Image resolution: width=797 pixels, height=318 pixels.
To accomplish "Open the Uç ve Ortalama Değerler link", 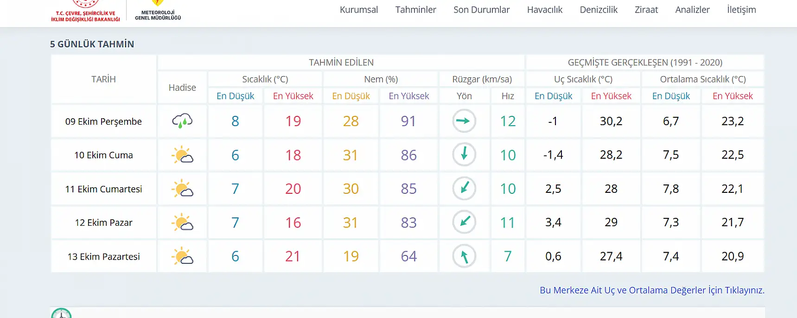I will (x=652, y=290).
